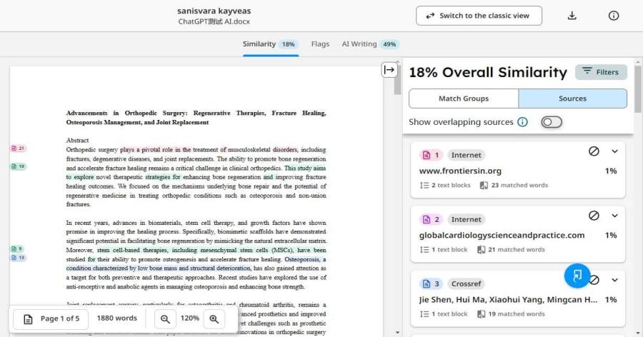Click the page icon beside Page 1 of 5

coord(28,319)
